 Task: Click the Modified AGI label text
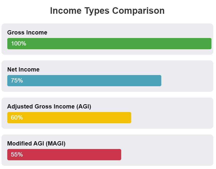pyautogui.click(x=36, y=143)
